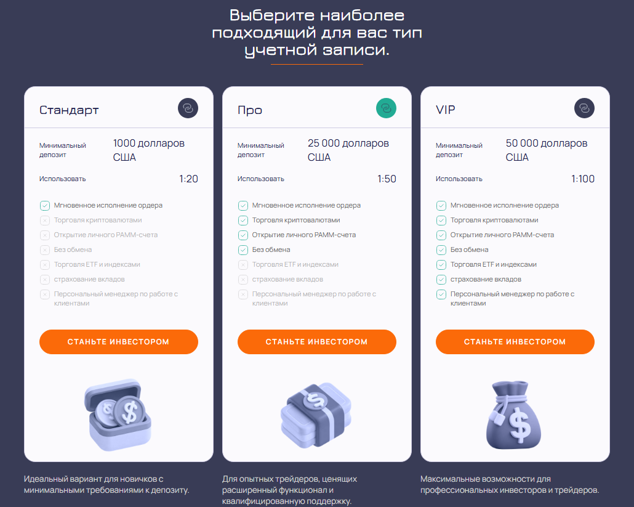
Task: Toggle Про Без обмена checkbox
Action: point(243,249)
